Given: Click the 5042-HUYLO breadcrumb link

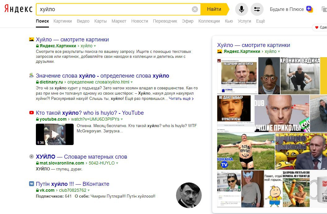Looking at the screenshot, I should (102, 163).
